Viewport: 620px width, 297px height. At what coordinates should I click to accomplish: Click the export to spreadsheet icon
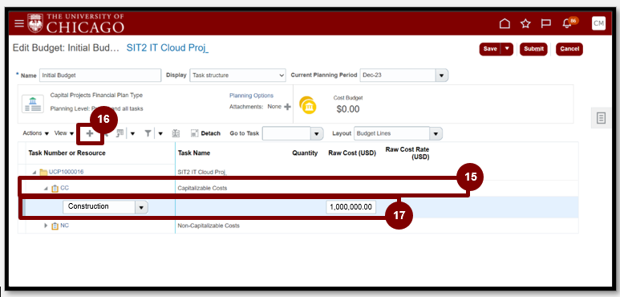click(176, 134)
